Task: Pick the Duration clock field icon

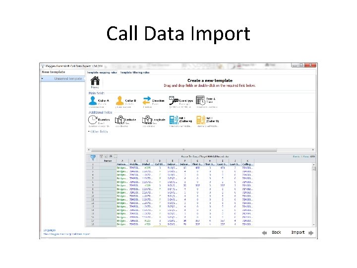Action: pos(93,120)
